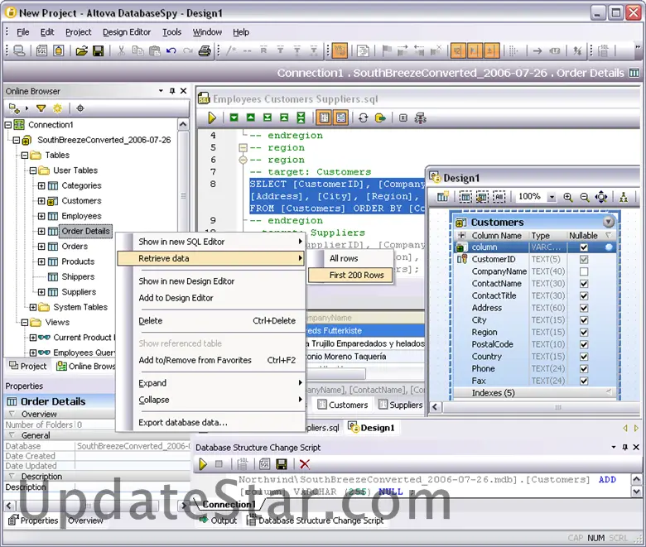Click the object locator target icon

click(x=80, y=108)
